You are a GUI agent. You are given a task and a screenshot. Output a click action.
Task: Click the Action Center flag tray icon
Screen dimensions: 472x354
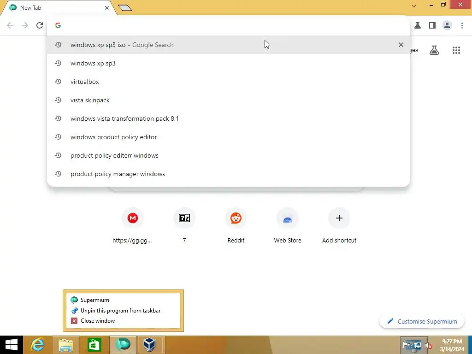tap(406, 345)
